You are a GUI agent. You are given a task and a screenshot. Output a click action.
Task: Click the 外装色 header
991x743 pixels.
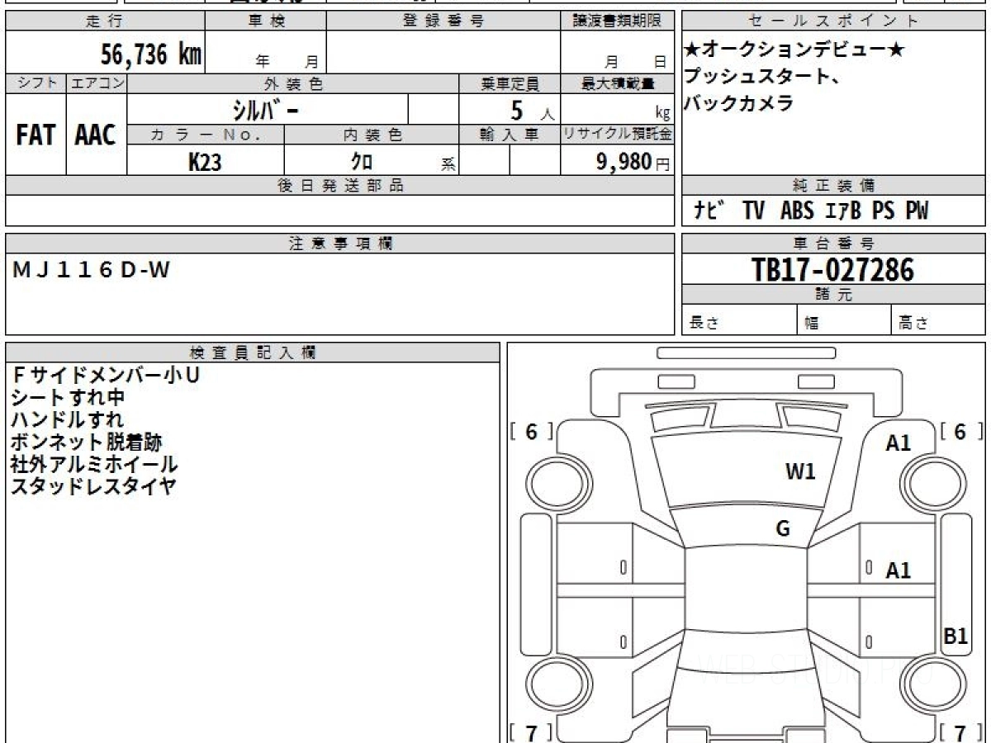(293, 83)
